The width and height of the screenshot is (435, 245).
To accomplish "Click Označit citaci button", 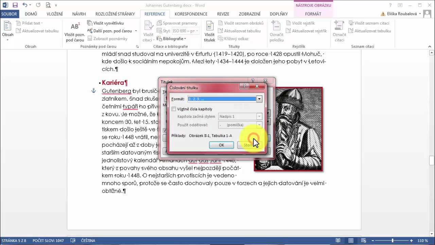I will click(x=339, y=31).
